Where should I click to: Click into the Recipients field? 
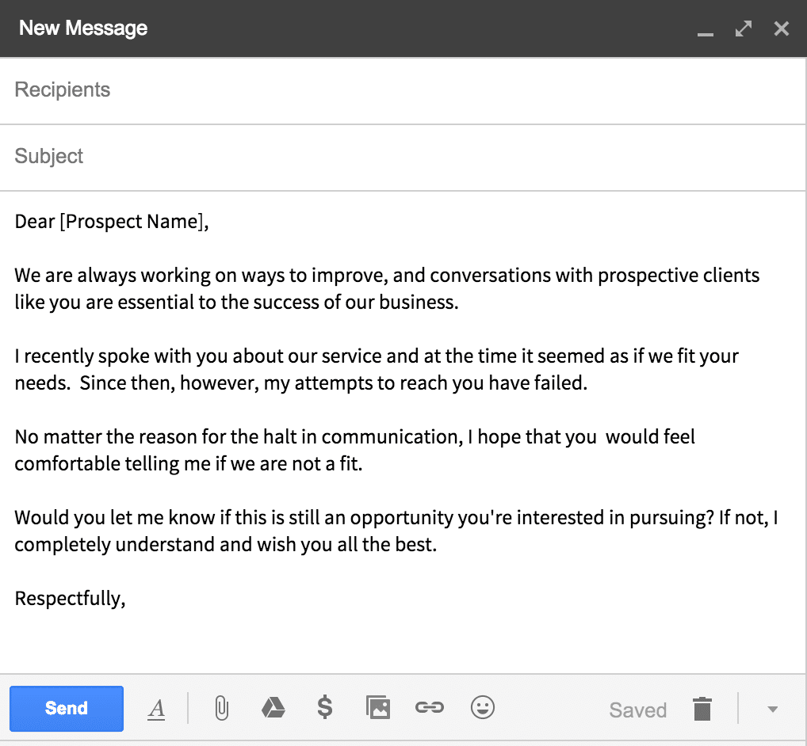403,90
